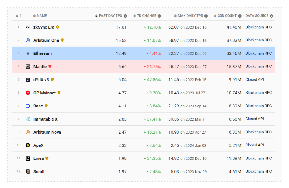Click the 39.35 on 2022 Mar 11 cell
The image size is (289, 188).
[187, 119]
